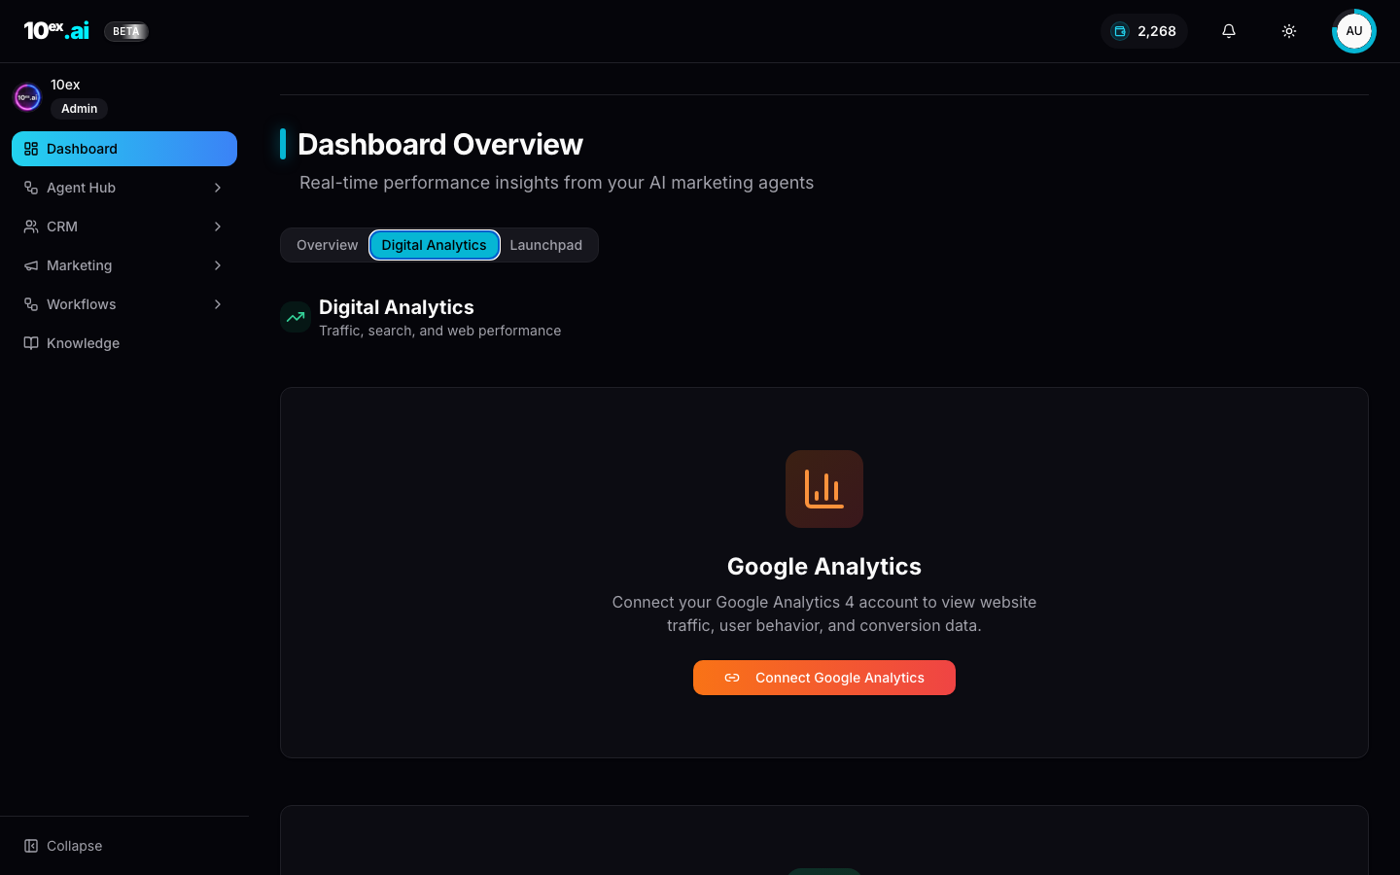The width and height of the screenshot is (1400, 875).
Task: Click the Google Analytics 4 description text
Action: [x=824, y=613]
